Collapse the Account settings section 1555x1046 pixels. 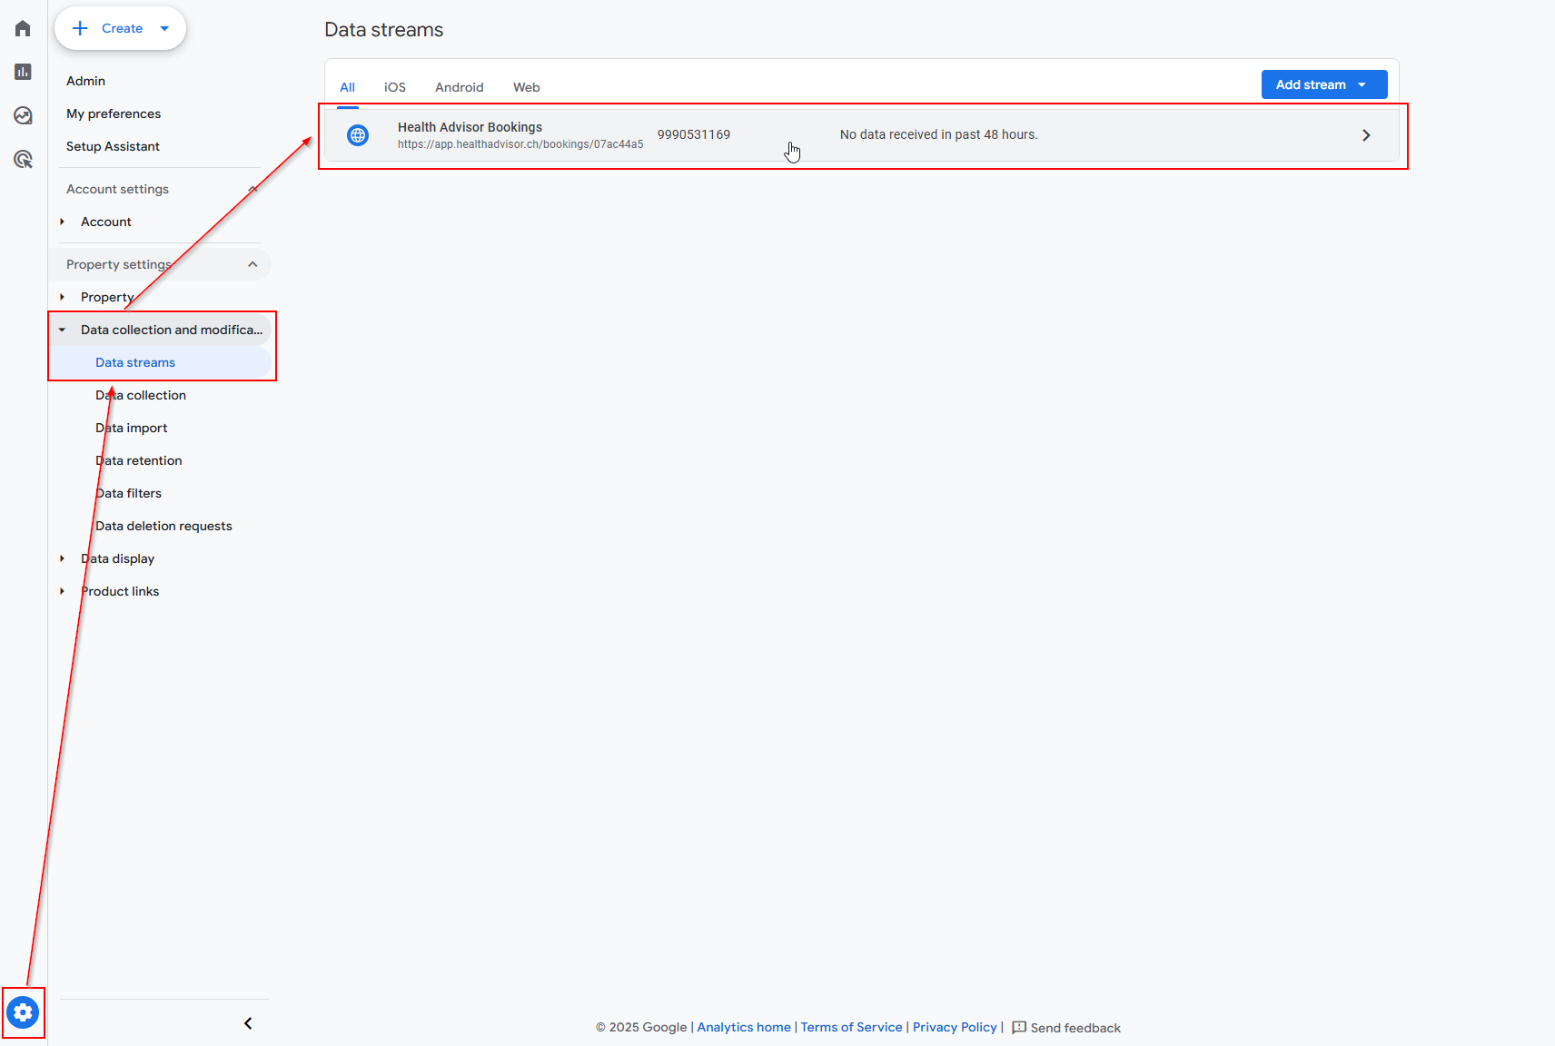coord(253,189)
